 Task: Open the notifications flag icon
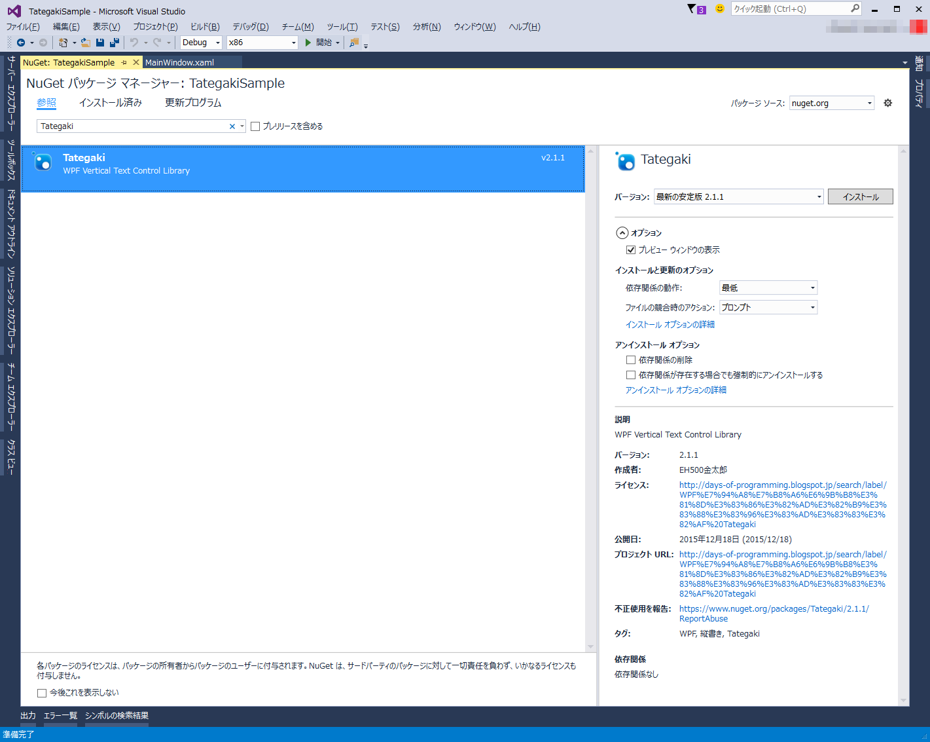click(x=696, y=9)
